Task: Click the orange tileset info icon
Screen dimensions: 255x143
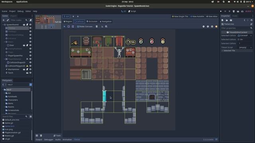Action: 216,27
